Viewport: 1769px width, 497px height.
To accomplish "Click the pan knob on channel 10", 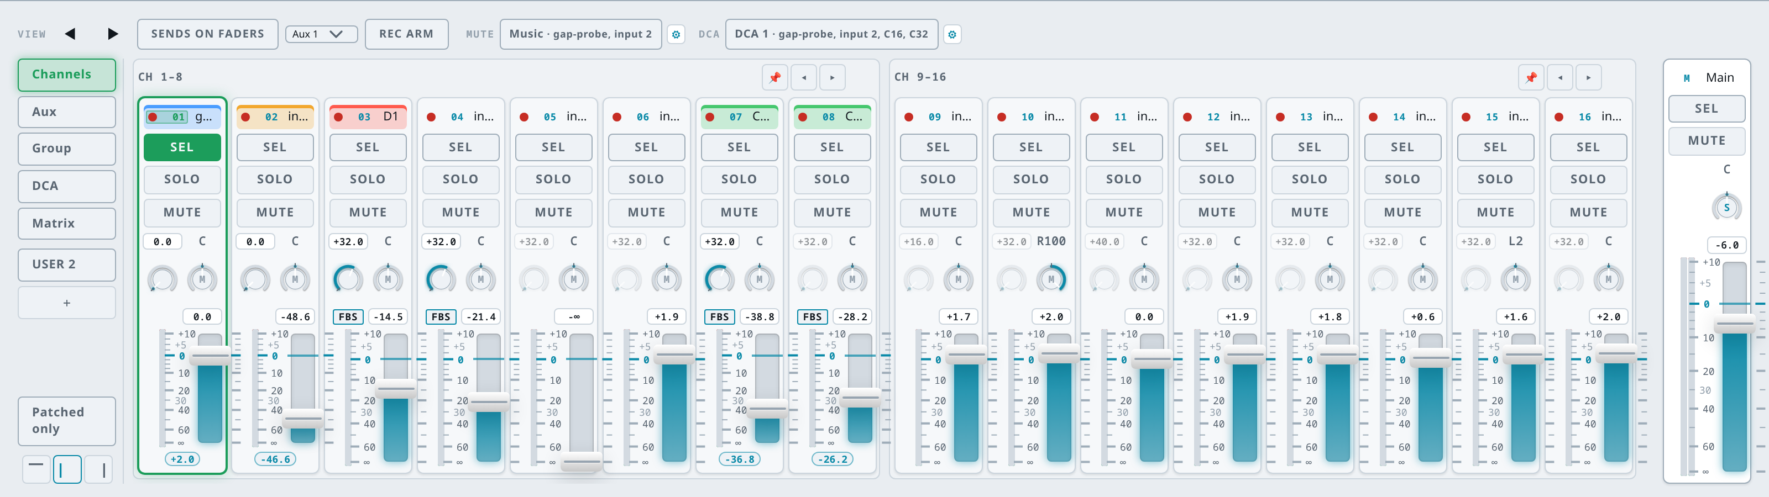I will click(1051, 279).
